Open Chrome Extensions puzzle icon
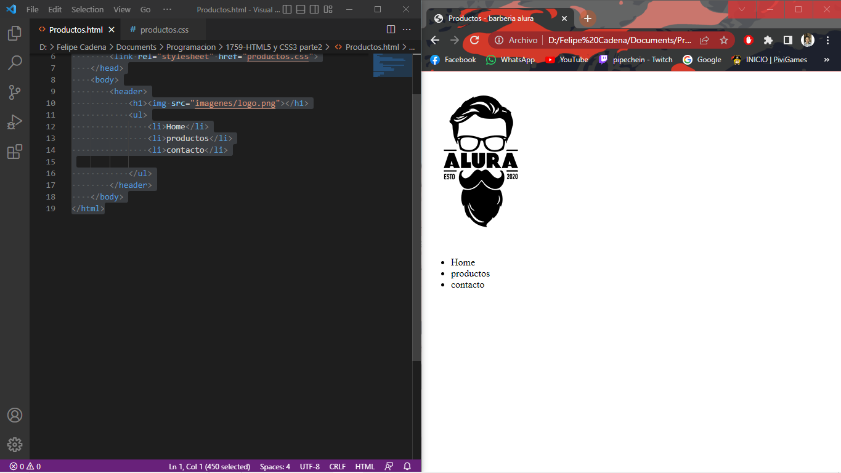This screenshot has height=473, width=841. click(768, 40)
